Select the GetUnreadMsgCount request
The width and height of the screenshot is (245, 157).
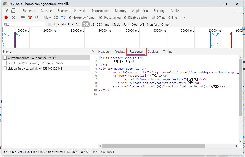pyautogui.click(x=35, y=63)
